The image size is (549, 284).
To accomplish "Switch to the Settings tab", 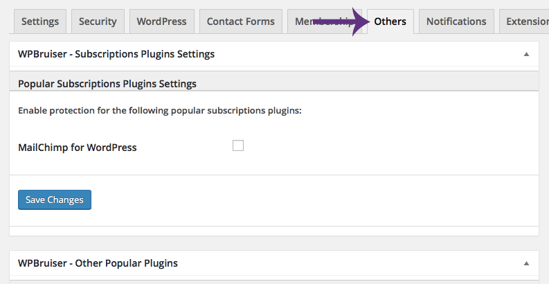I will [x=40, y=21].
